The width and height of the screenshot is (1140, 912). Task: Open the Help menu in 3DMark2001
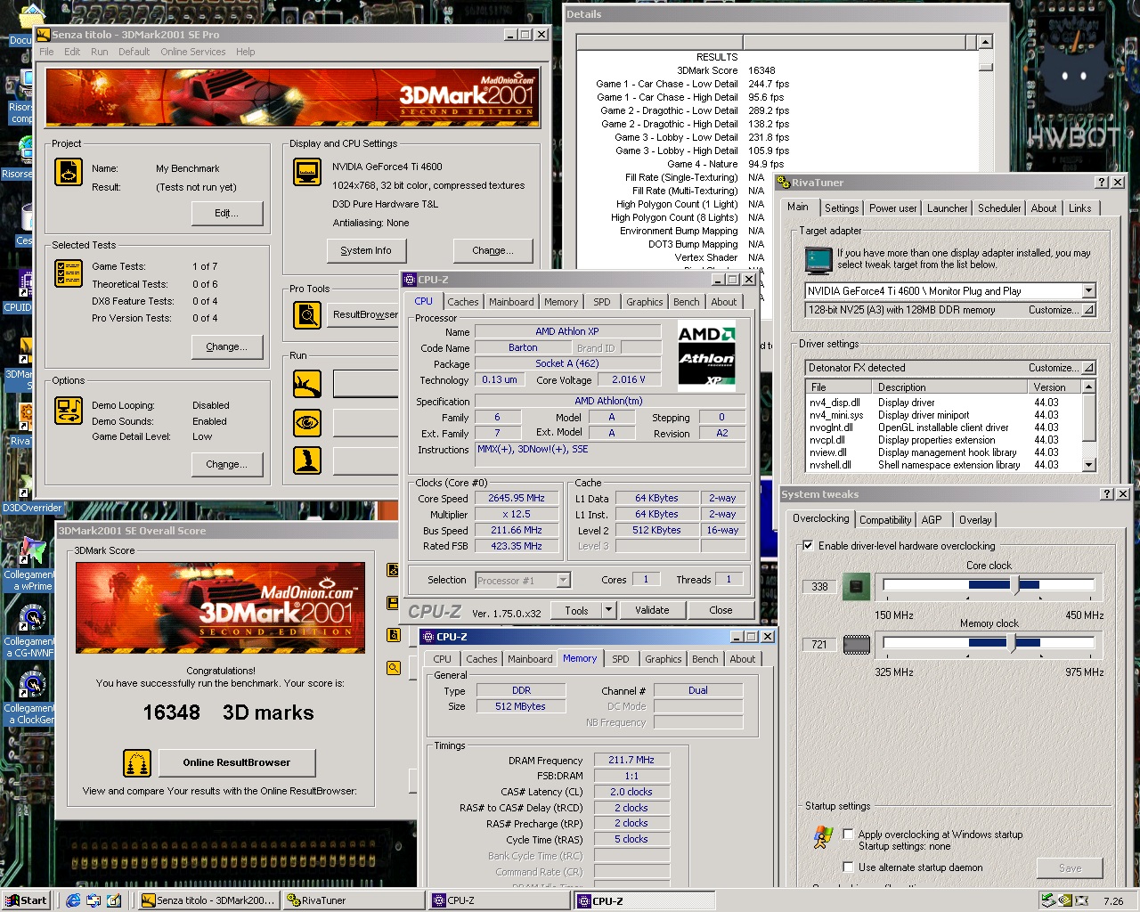[246, 52]
